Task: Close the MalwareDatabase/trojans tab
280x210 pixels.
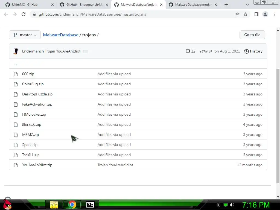Action: pyautogui.click(x=161, y=5)
